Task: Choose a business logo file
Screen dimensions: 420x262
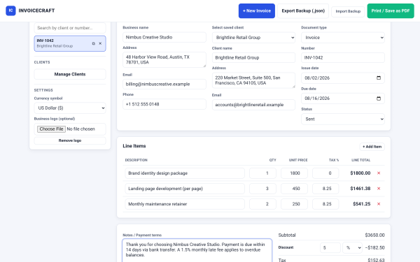Action: (x=51, y=129)
